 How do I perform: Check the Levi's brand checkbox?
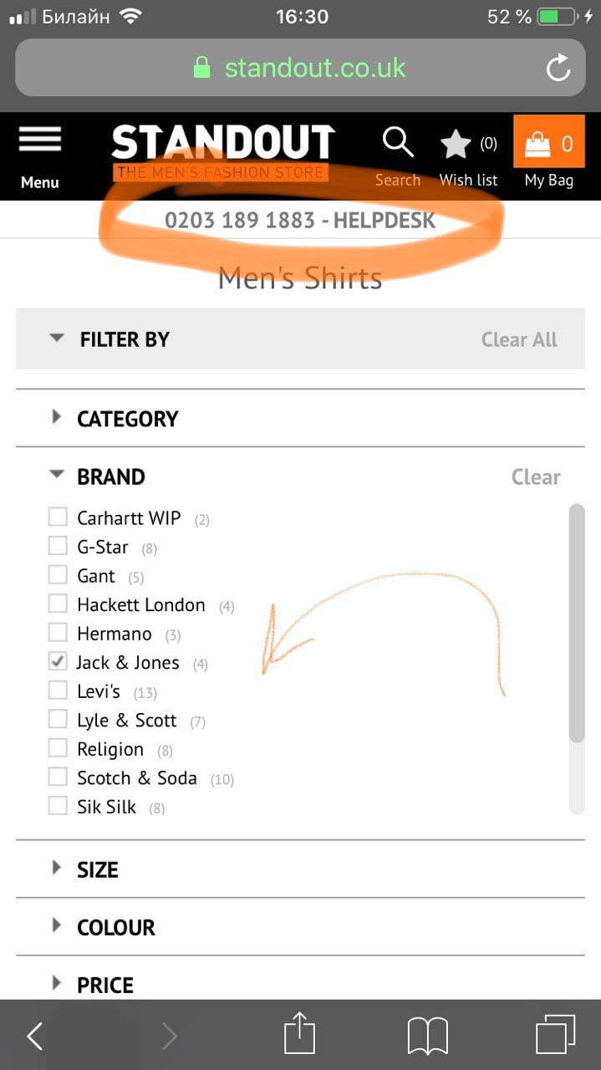(x=57, y=690)
